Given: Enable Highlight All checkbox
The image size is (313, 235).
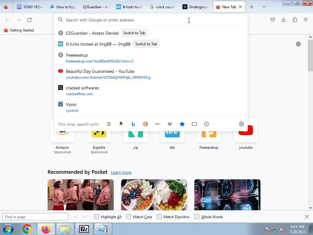Looking at the screenshot, I should [x=96, y=217].
